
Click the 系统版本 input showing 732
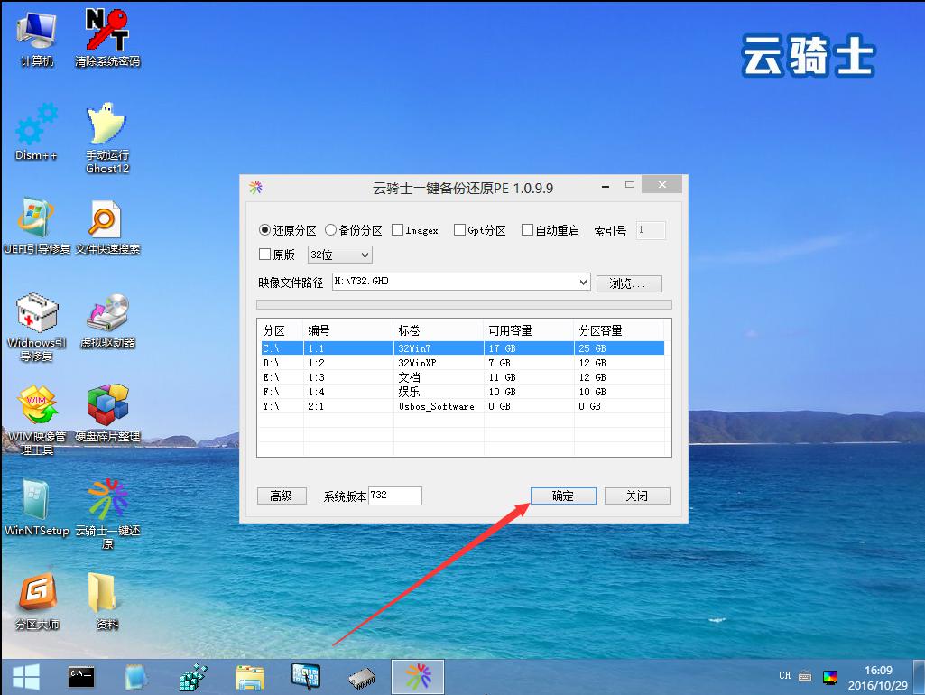[393, 495]
